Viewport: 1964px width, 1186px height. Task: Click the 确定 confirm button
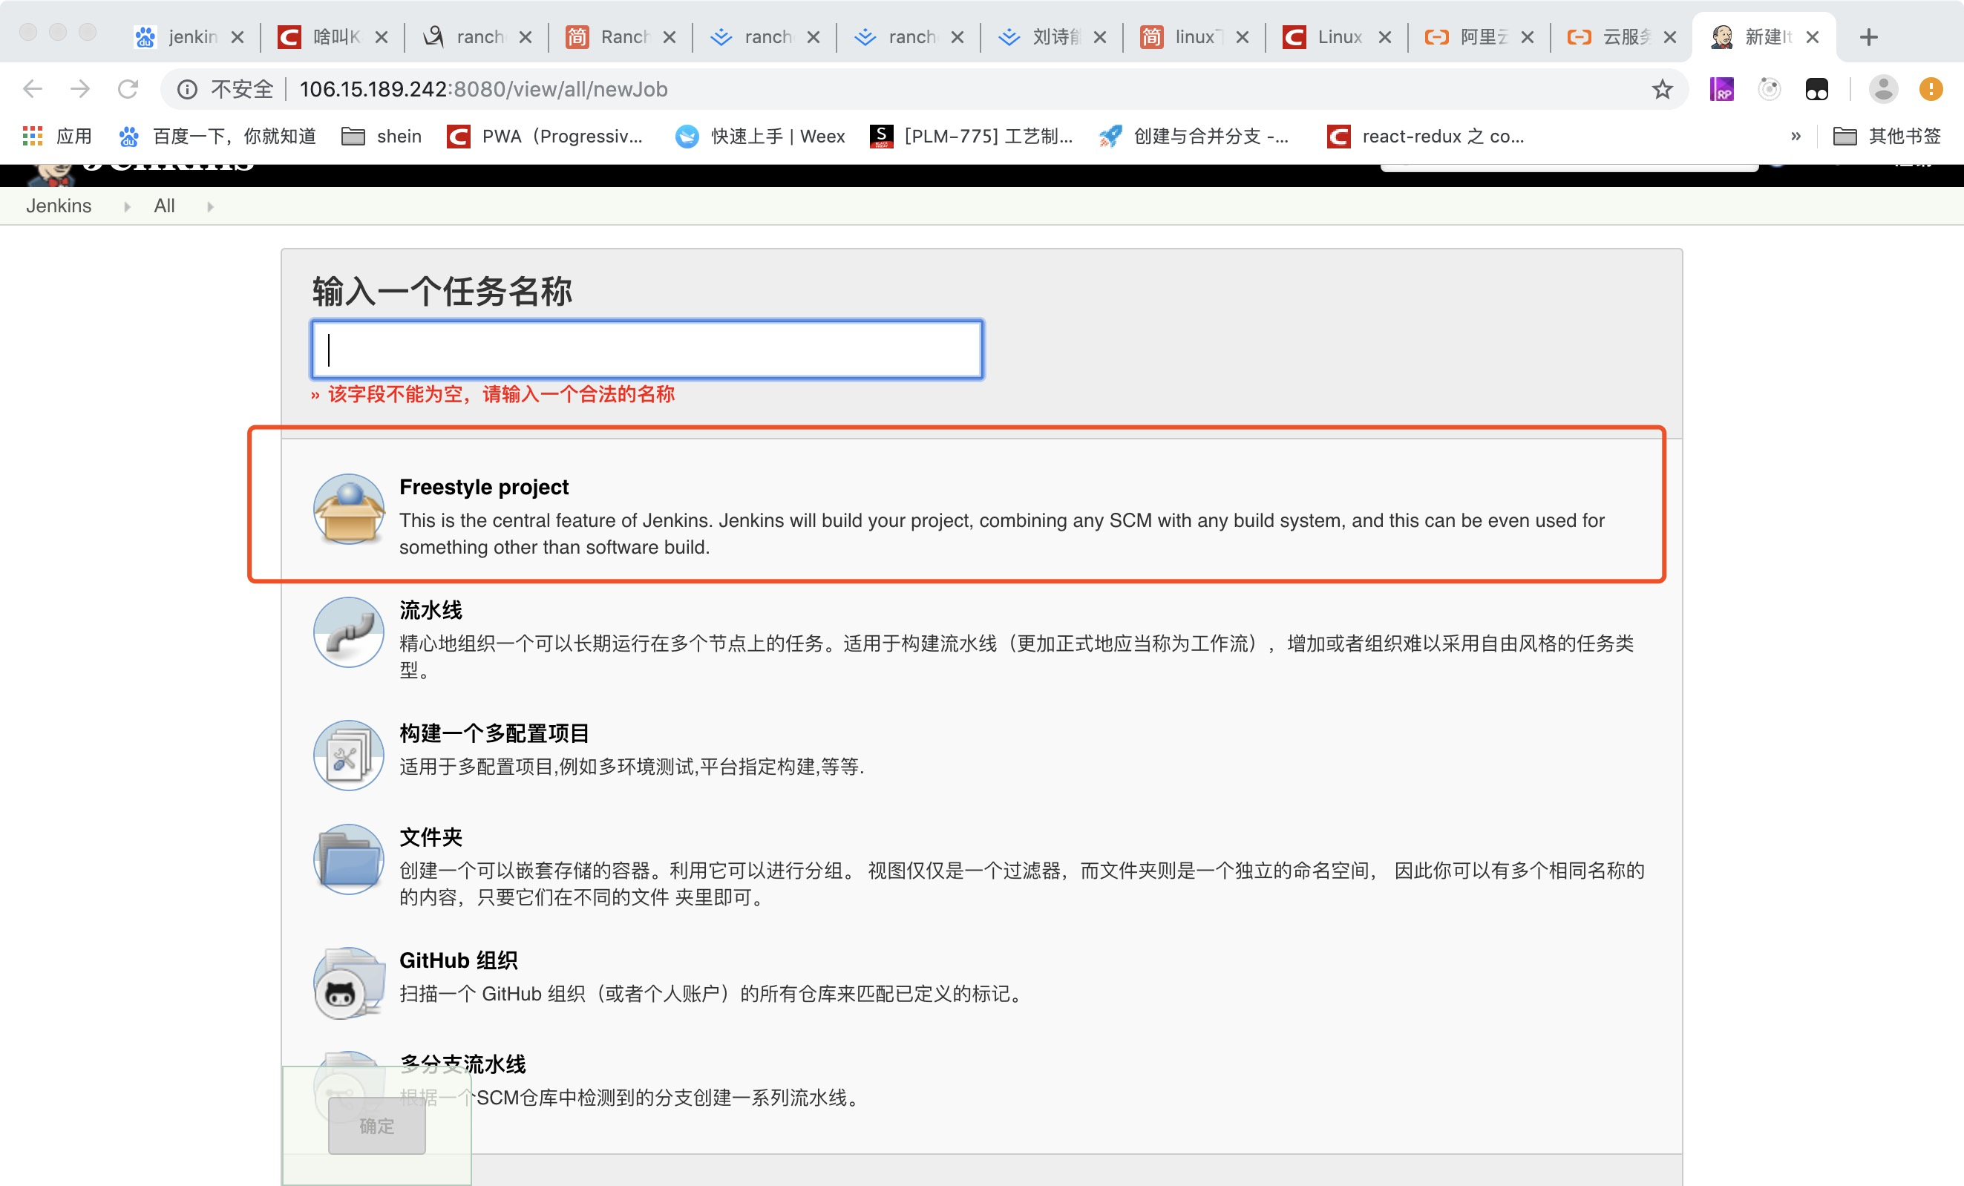coord(376,1125)
